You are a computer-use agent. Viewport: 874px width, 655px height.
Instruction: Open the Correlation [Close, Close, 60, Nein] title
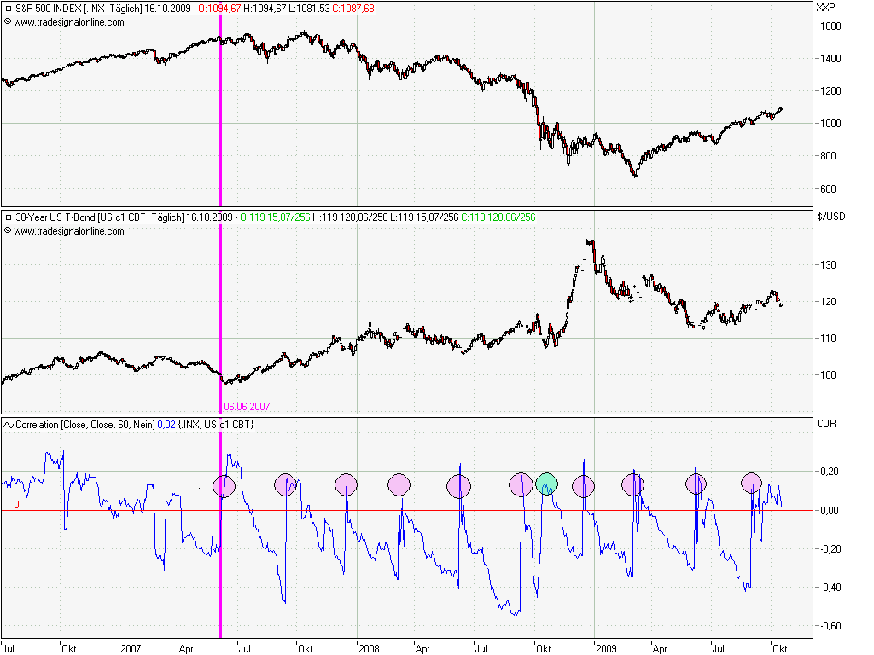(84, 425)
